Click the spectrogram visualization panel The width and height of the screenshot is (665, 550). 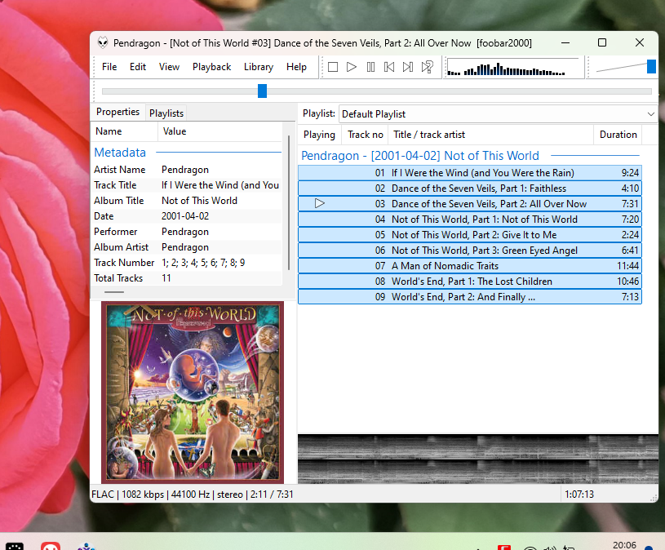pyautogui.click(x=478, y=459)
